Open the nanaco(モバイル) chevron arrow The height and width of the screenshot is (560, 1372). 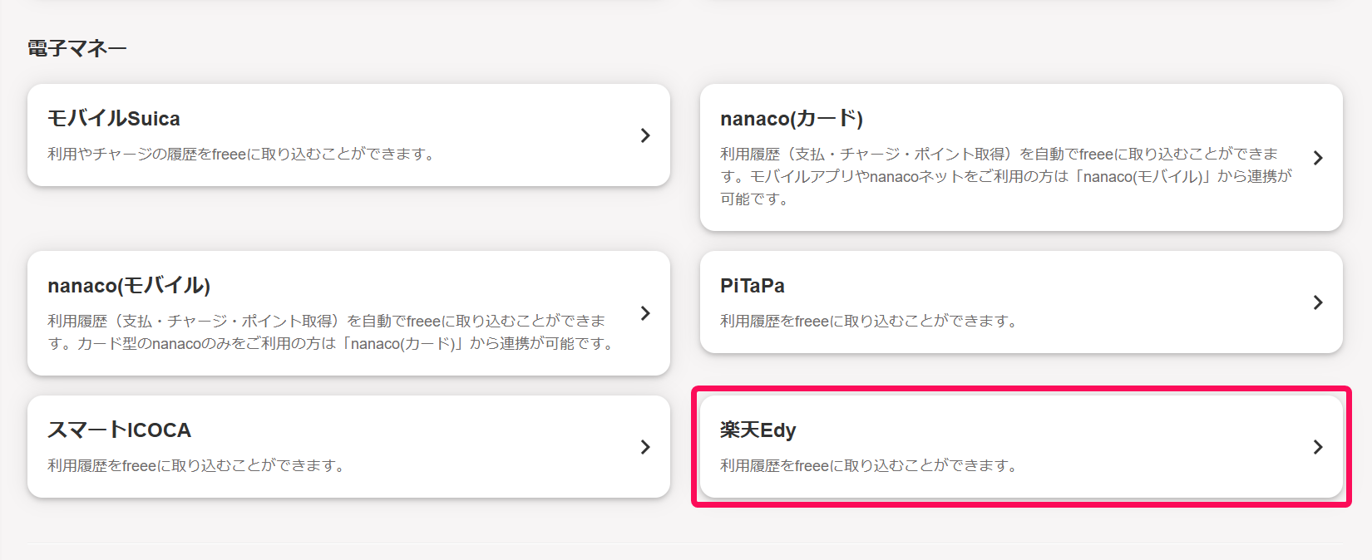click(645, 313)
